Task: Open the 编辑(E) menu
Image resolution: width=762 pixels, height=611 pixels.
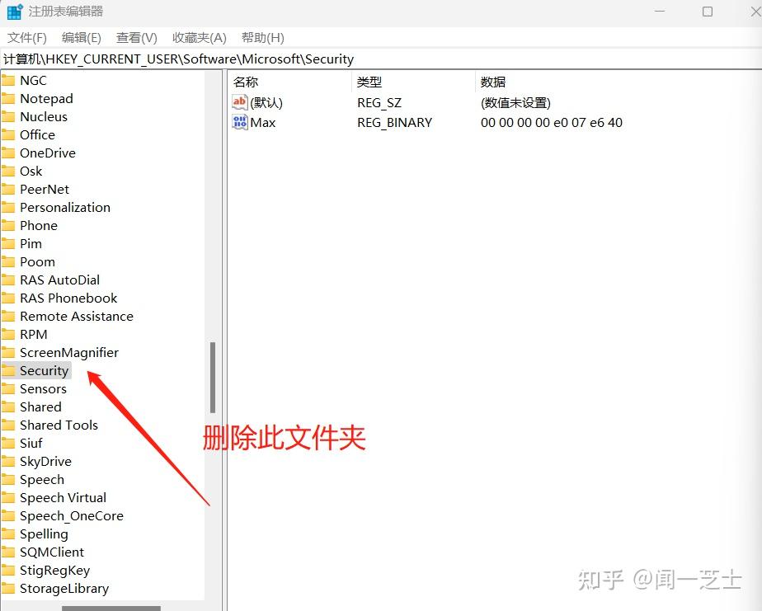Action: (x=80, y=37)
